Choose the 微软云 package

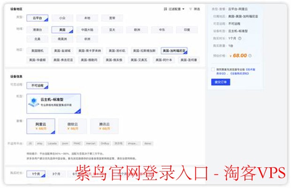pyautogui.click(x=73, y=126)
